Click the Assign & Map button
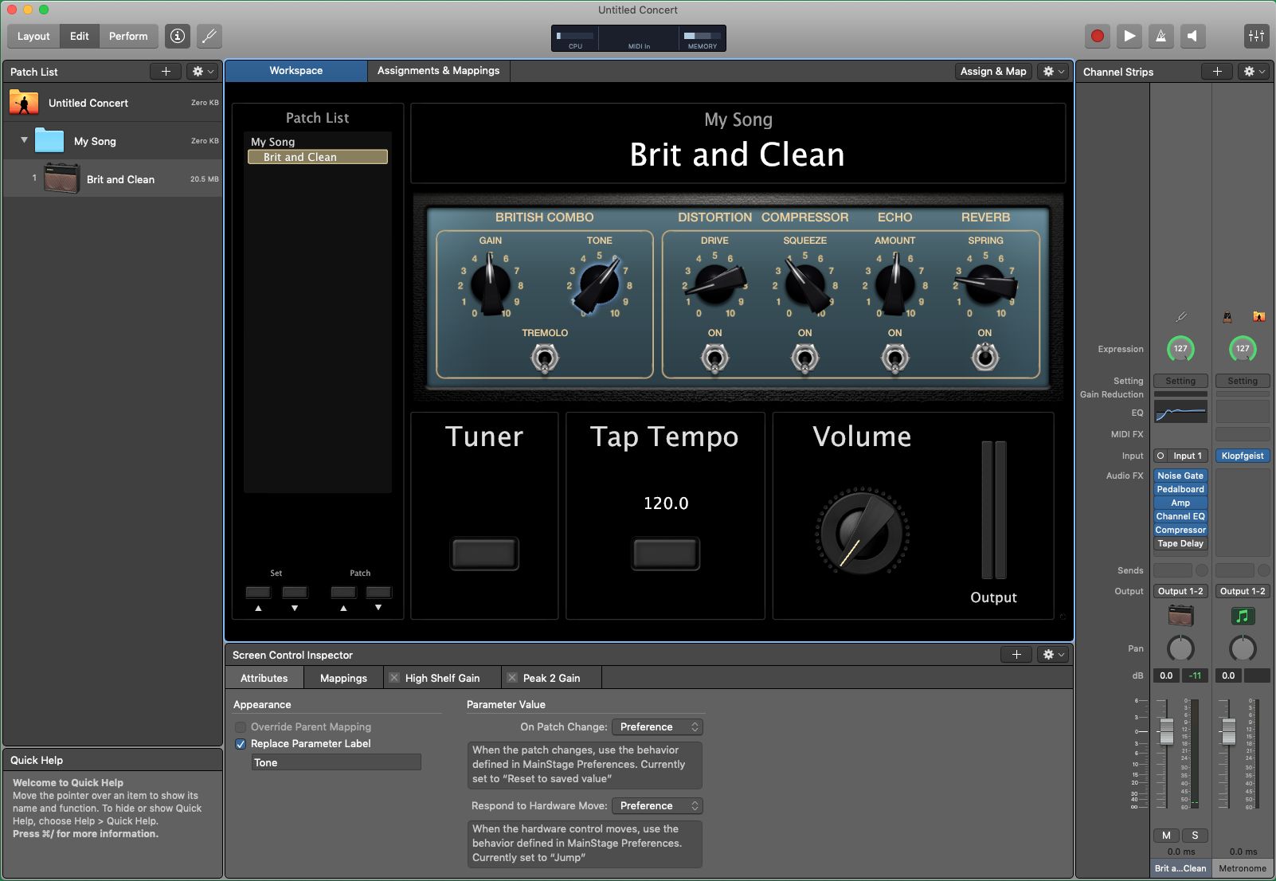Screen dimensions: 1276x881 point(993,71)
